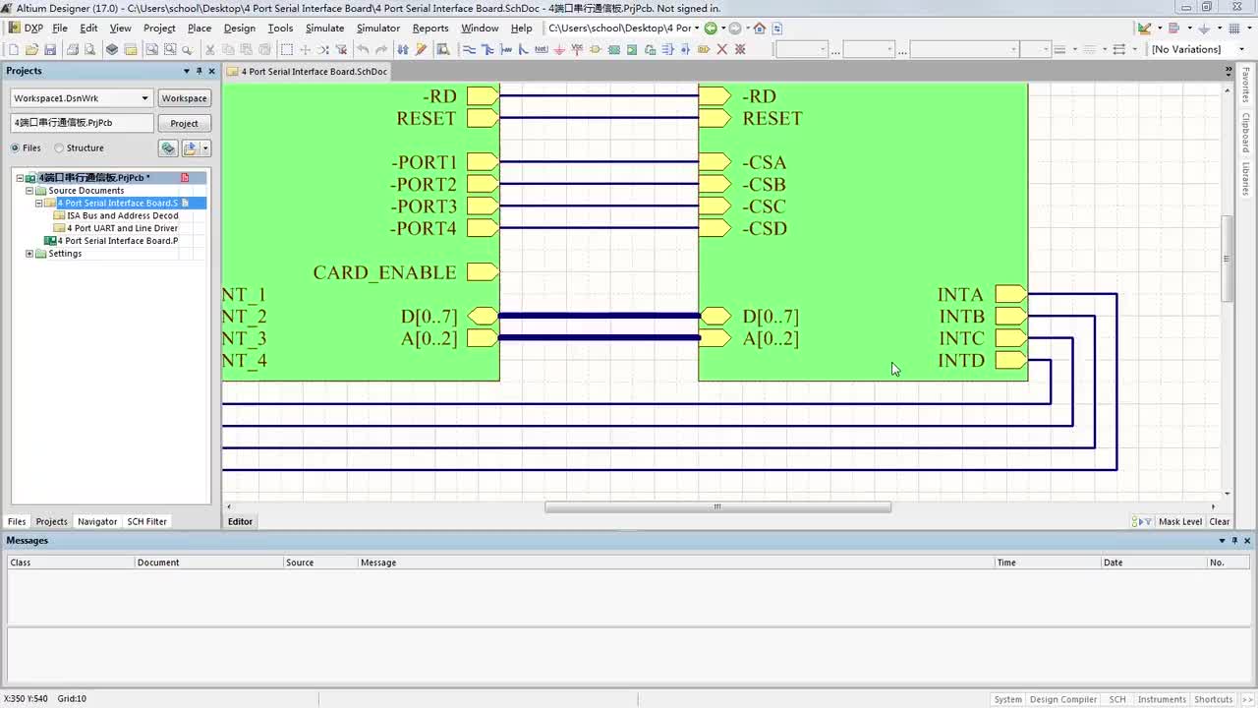Open the Design Compiler status bar panel
This screenshot has width=1258, height=708.
1063,699
